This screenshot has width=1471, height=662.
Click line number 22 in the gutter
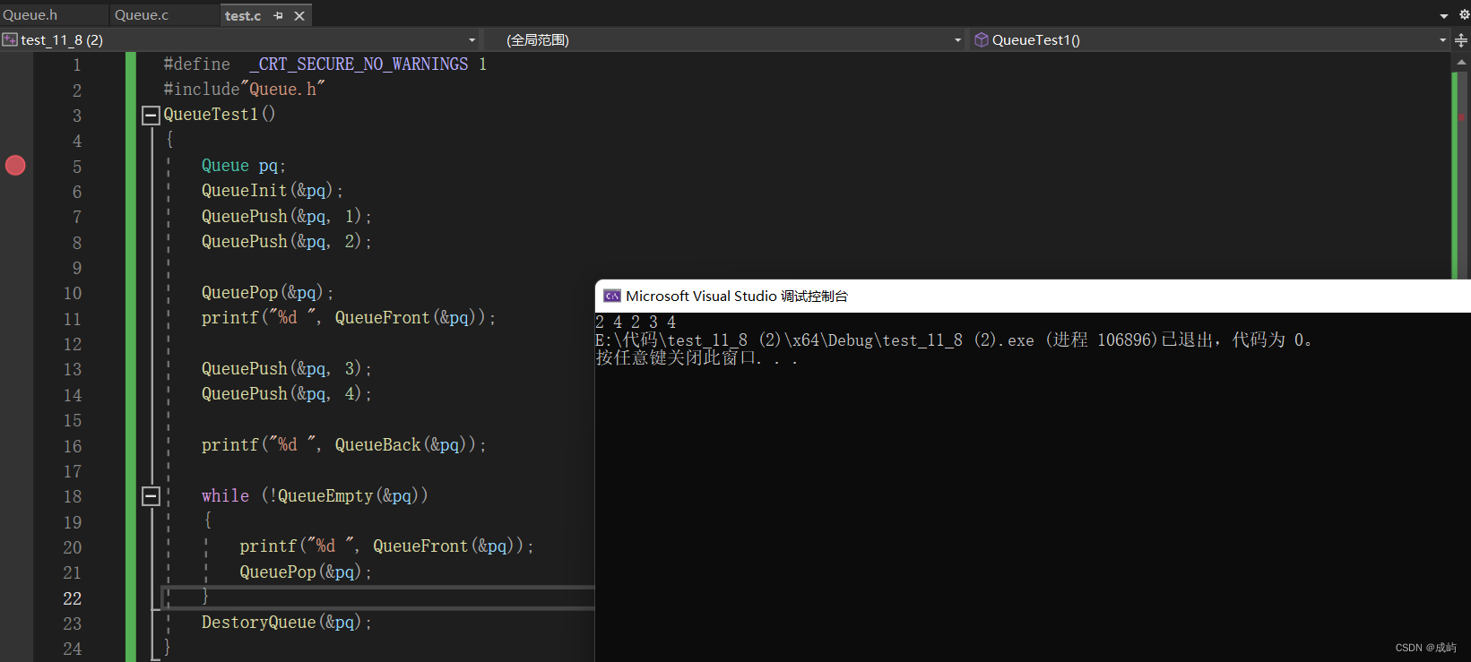click(73, 598)
